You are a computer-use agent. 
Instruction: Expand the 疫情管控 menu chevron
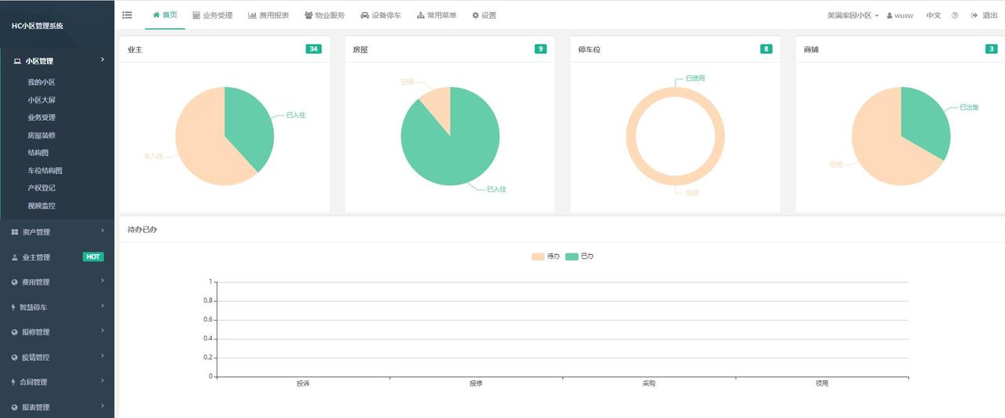coord(102,356)
